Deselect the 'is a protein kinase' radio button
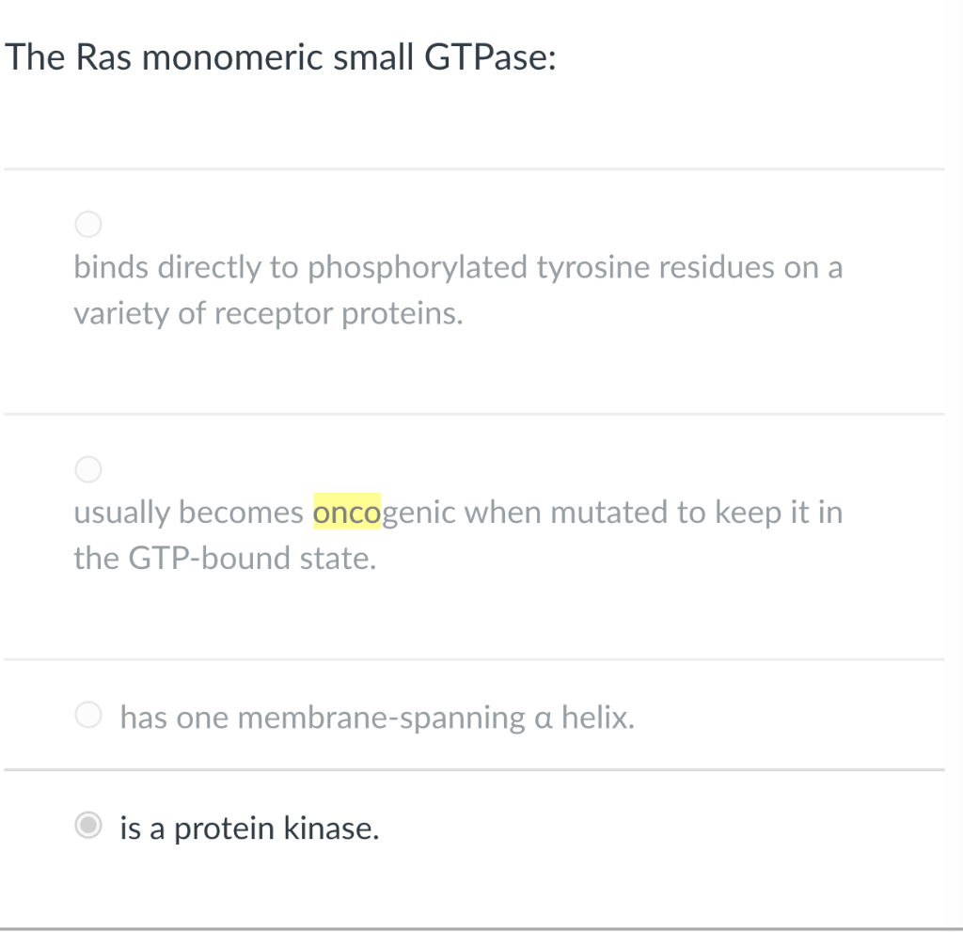Viewport: 963px width, 932px height. coord(87,826)
